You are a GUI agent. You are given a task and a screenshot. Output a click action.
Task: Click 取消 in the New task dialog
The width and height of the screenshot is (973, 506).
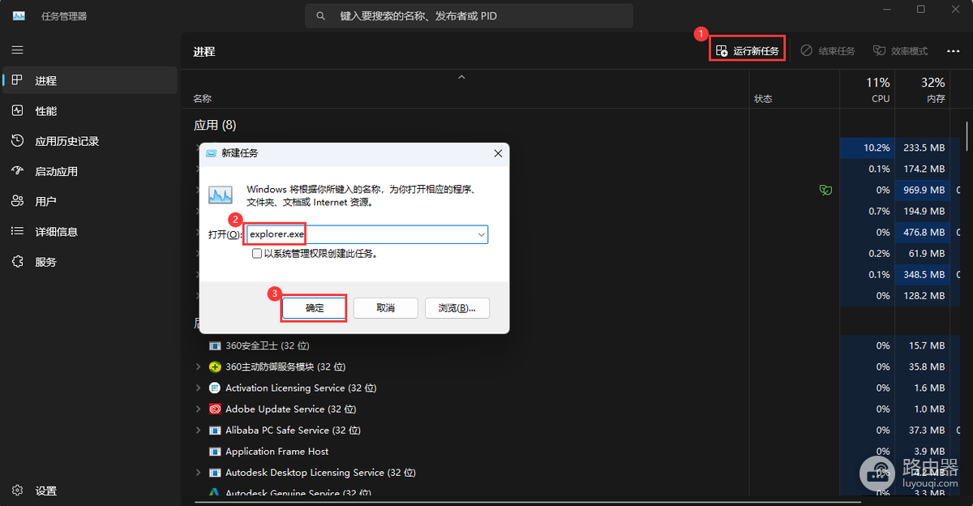click(x=386, y=308)
